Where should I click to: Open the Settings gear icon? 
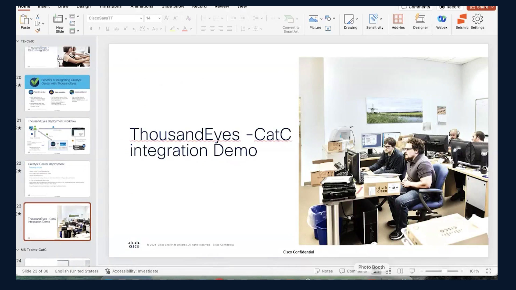tap(478, 19)
